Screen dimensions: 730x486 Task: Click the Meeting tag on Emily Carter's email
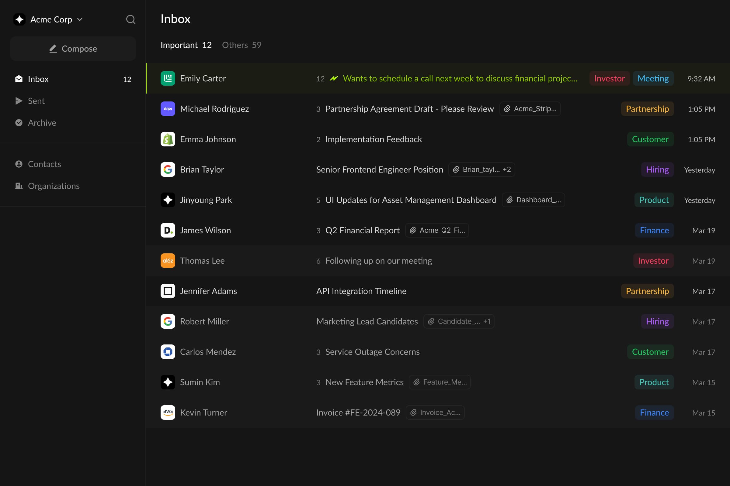click(x=653, y=78)
